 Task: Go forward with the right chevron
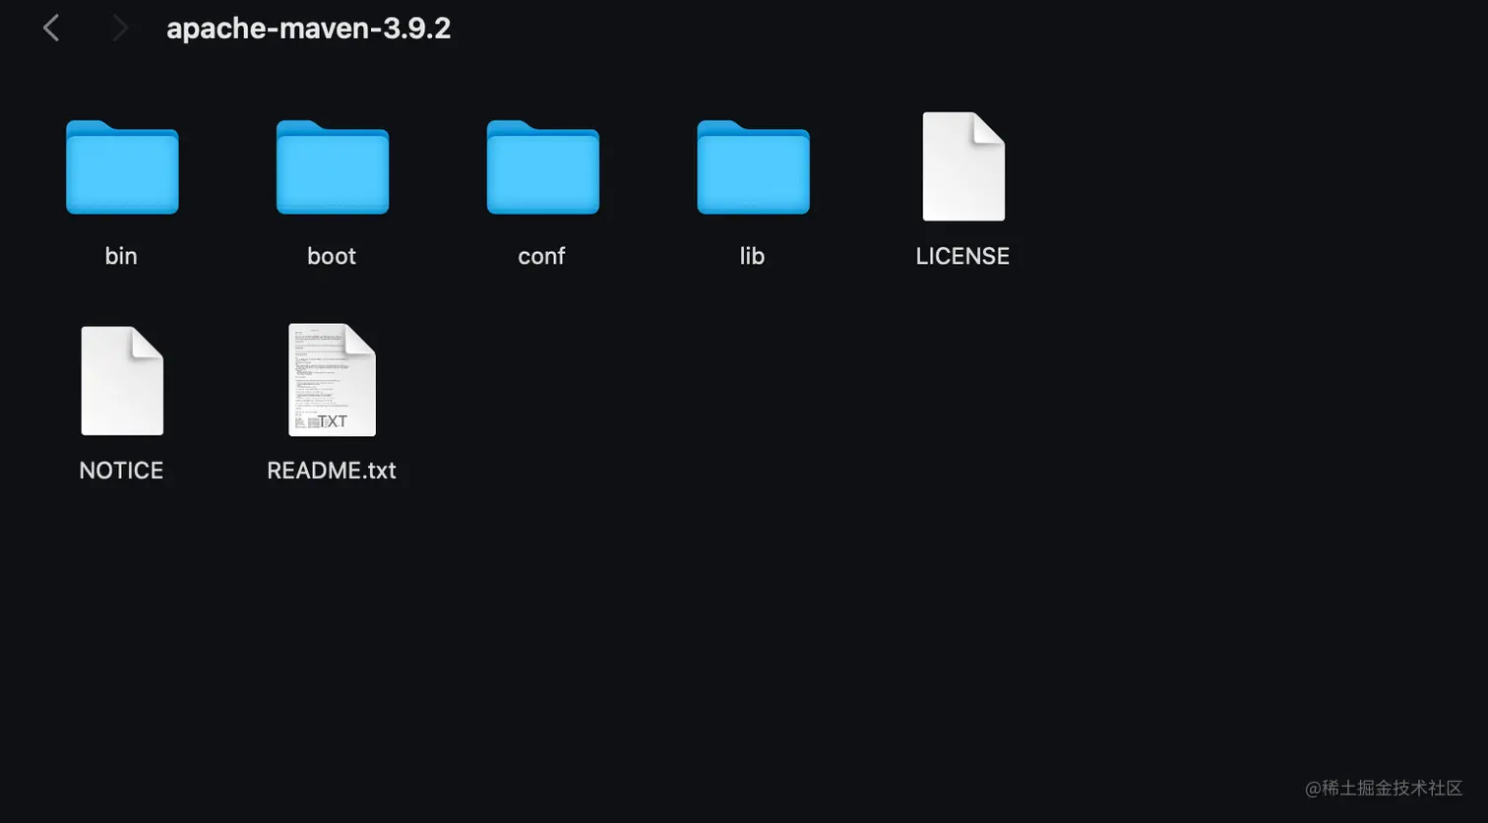pos(120,29)
